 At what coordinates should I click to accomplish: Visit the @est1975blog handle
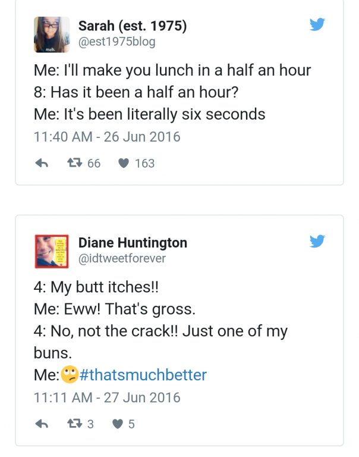click(116, 42)
